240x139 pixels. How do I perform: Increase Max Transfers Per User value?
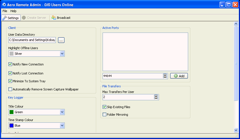(156, 96)
